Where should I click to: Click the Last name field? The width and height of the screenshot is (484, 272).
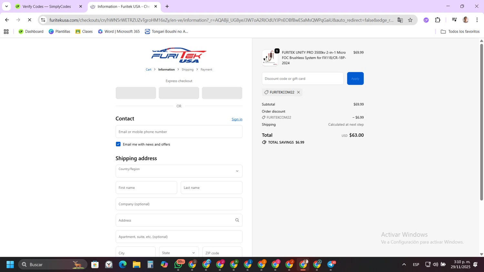(x=211, y=188)
